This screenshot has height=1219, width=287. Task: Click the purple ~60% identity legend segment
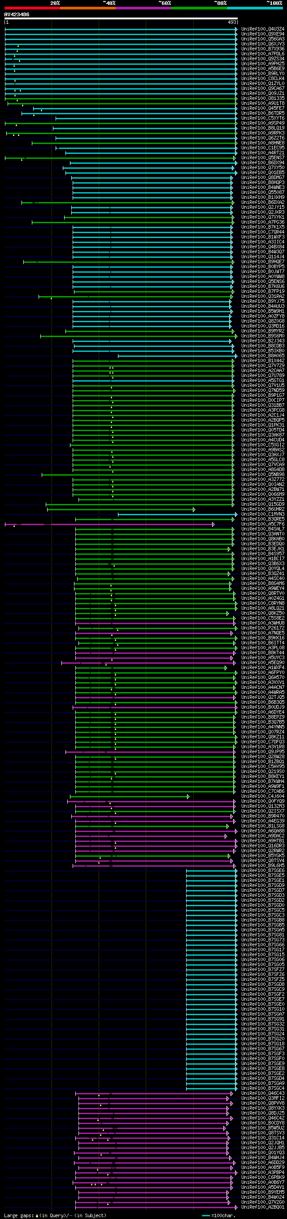[143, 8]
